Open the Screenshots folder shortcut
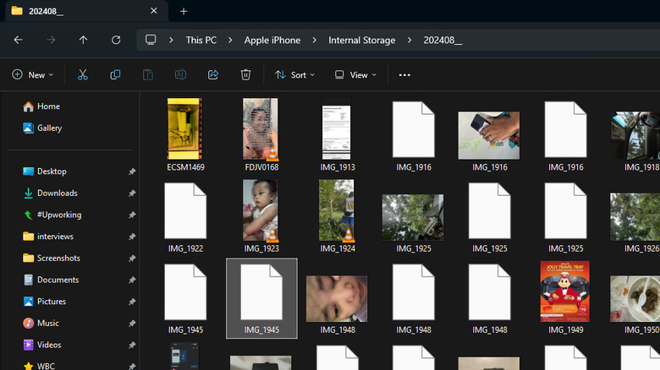This screenshot has width=660, height=370. coord(58,258)
